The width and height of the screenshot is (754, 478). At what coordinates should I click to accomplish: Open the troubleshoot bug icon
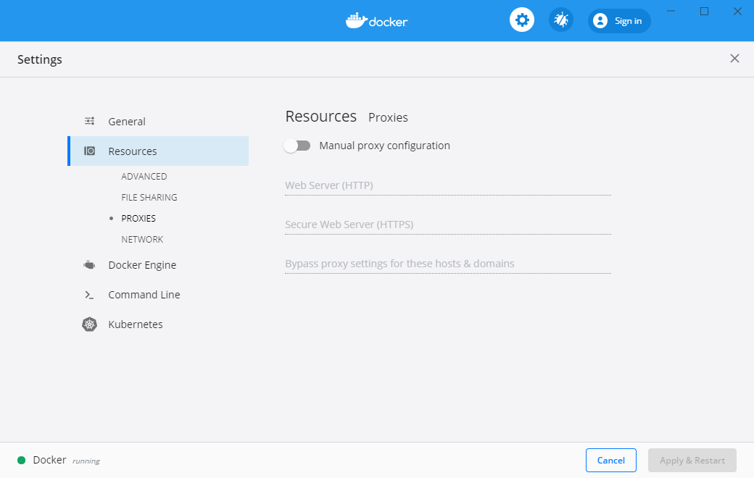coord(560,20)
